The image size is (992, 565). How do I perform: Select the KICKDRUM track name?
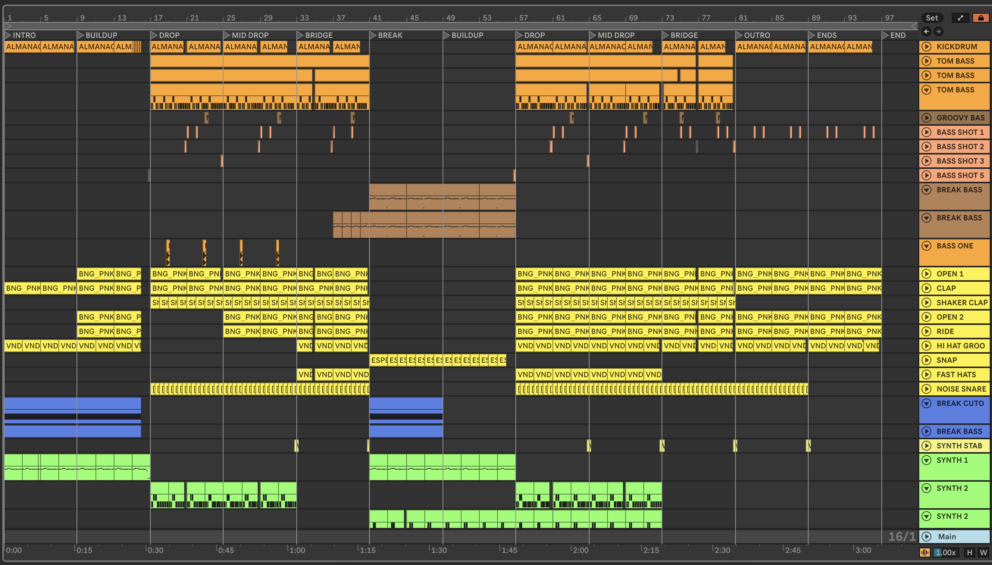coord(957,47)
